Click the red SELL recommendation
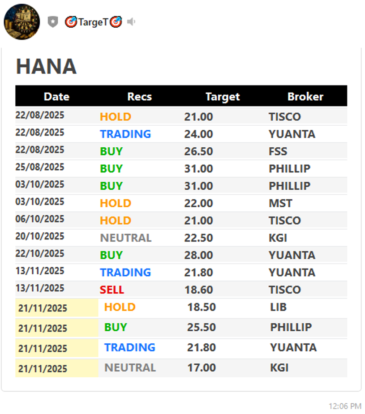This screenshot has width=365, height=414. click(112, 290)
